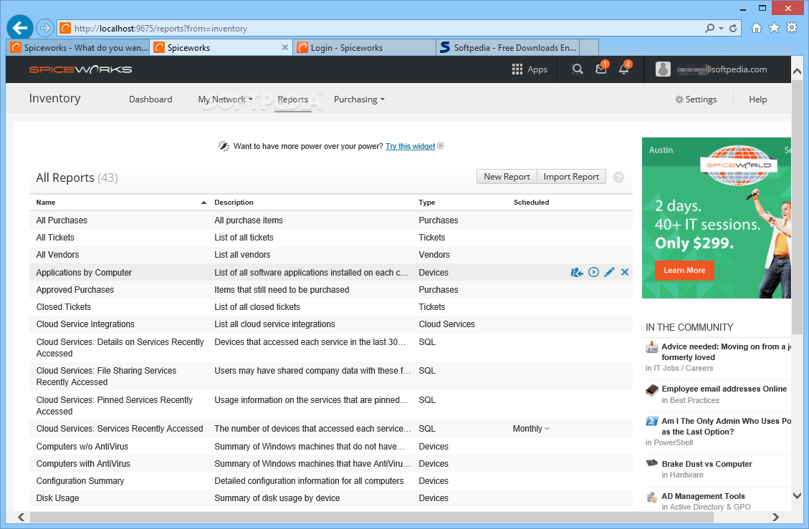Image resolution: width=809 pixels, height=529 pixels.
Task: Open Settings in the Inventory bar
Action: pyautogui.click(x=696, y=100)
